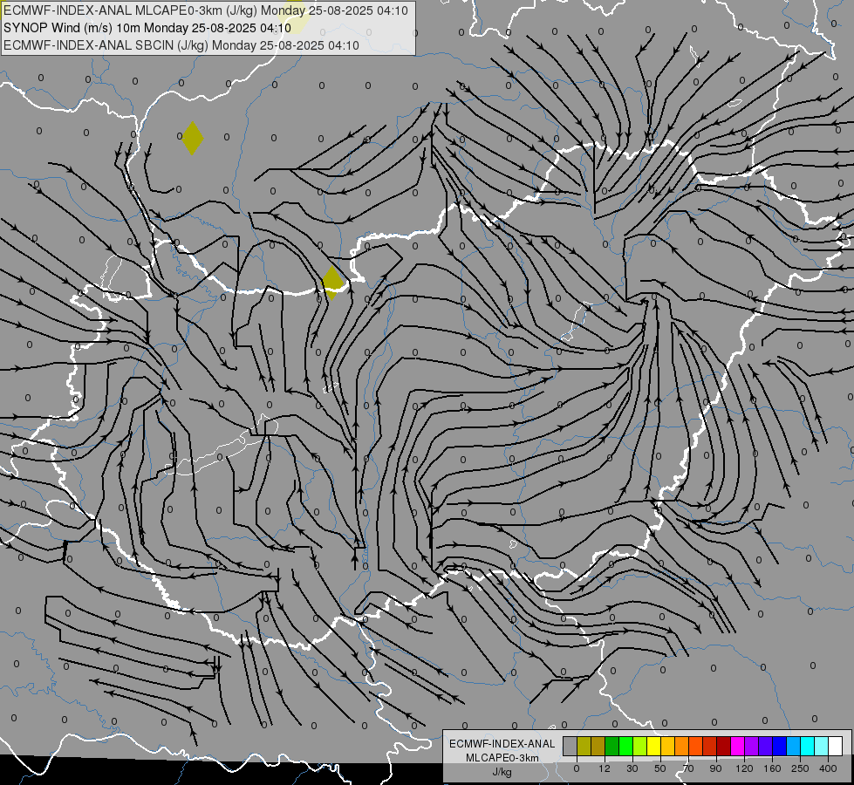
Task: Click the legend title ECMWF-INDEX-ANAL
Action: point(502,744)
